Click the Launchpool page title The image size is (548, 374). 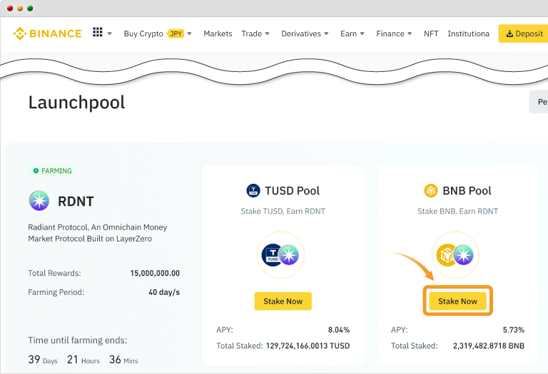[x=76, y=103]
